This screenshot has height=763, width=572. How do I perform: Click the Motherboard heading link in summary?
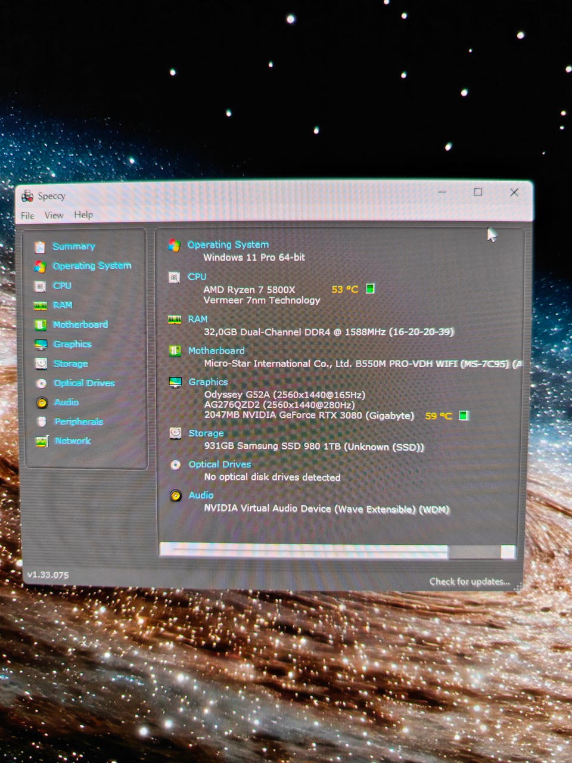(x=216, y=351)
